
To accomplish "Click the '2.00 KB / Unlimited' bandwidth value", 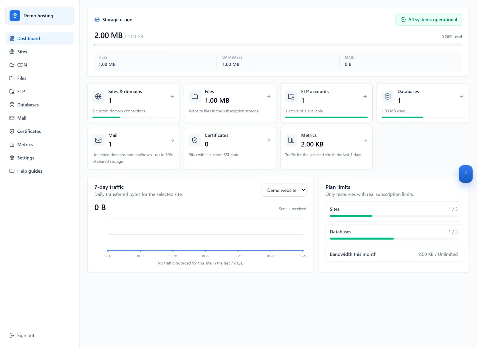I will pos(438,254).
